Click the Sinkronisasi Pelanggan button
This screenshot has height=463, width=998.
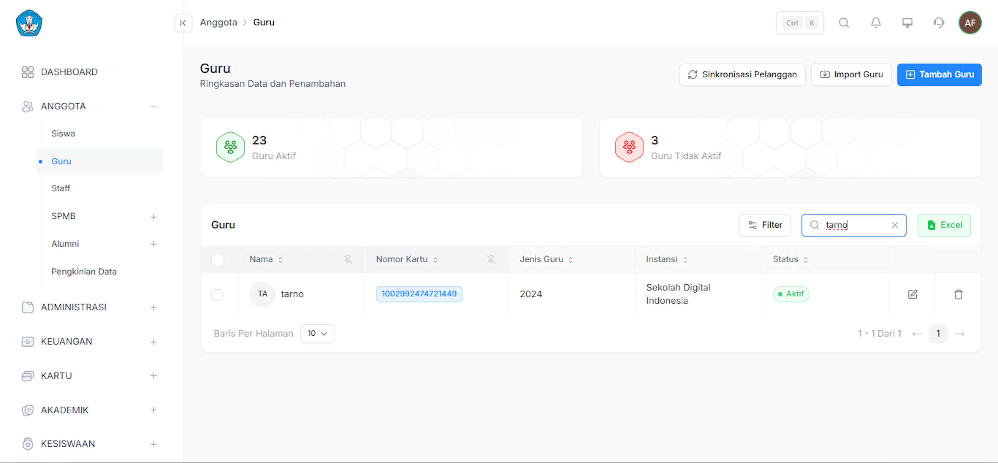coord(742,74)
